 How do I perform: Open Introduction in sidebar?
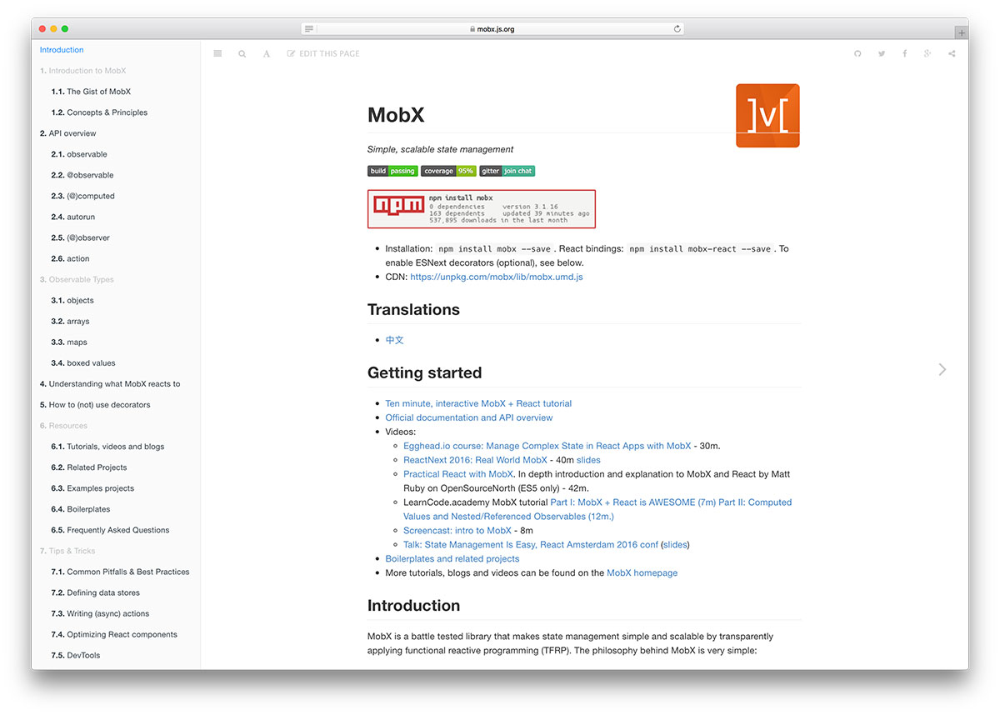click(62, 50)
